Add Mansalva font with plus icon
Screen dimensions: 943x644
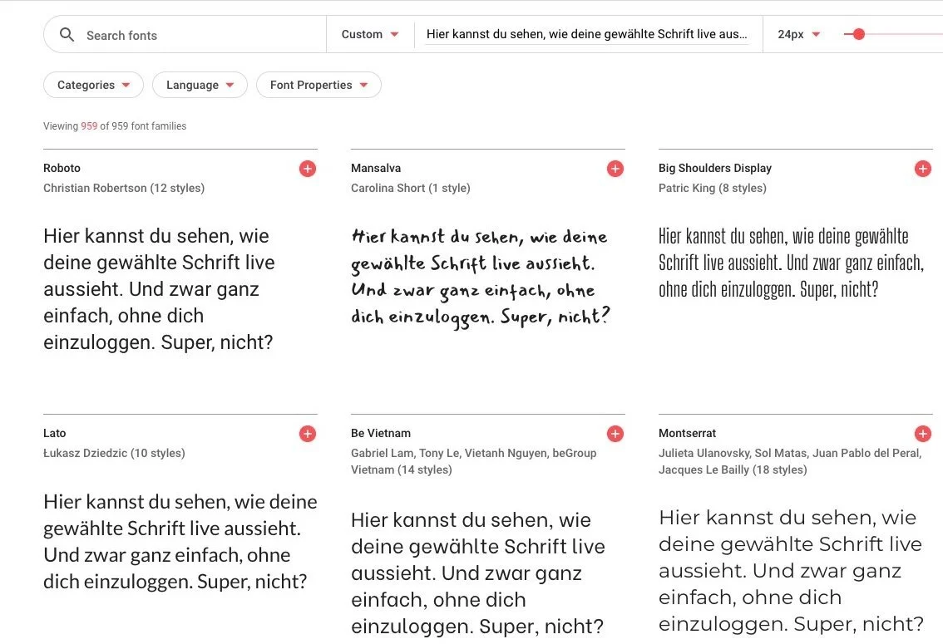tap(615, 169)
